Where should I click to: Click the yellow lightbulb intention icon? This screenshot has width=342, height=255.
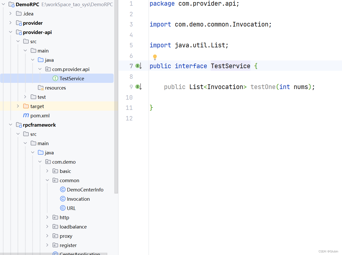pyautogui.click(x=155, y=57)
